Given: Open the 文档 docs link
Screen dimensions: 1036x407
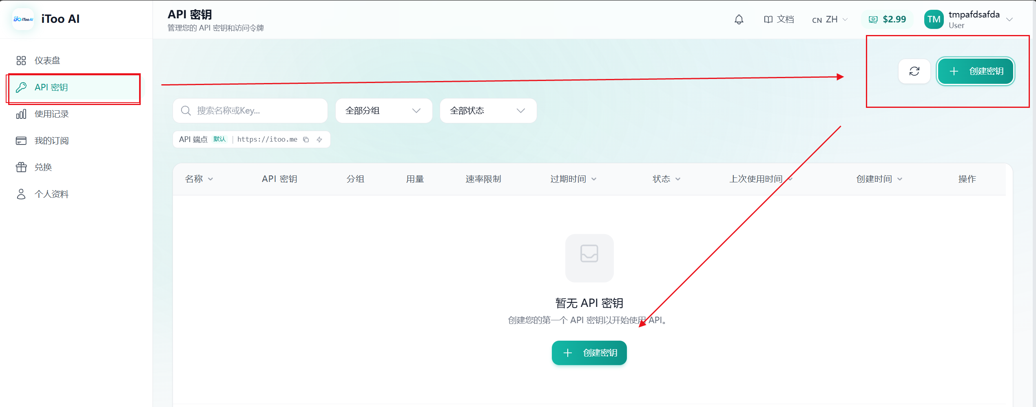Looking at the screenshot, I should coord(779,20).
